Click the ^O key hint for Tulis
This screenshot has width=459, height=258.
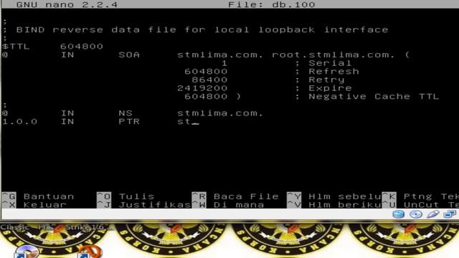coord(104,196)
